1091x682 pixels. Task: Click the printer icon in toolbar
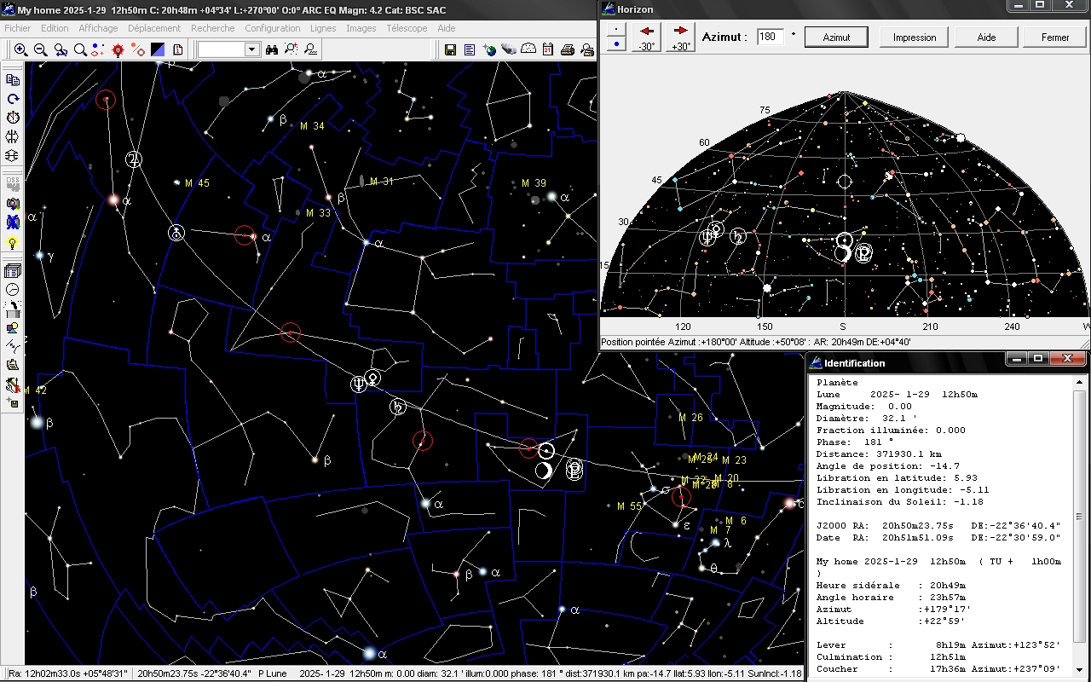point(567,49)
